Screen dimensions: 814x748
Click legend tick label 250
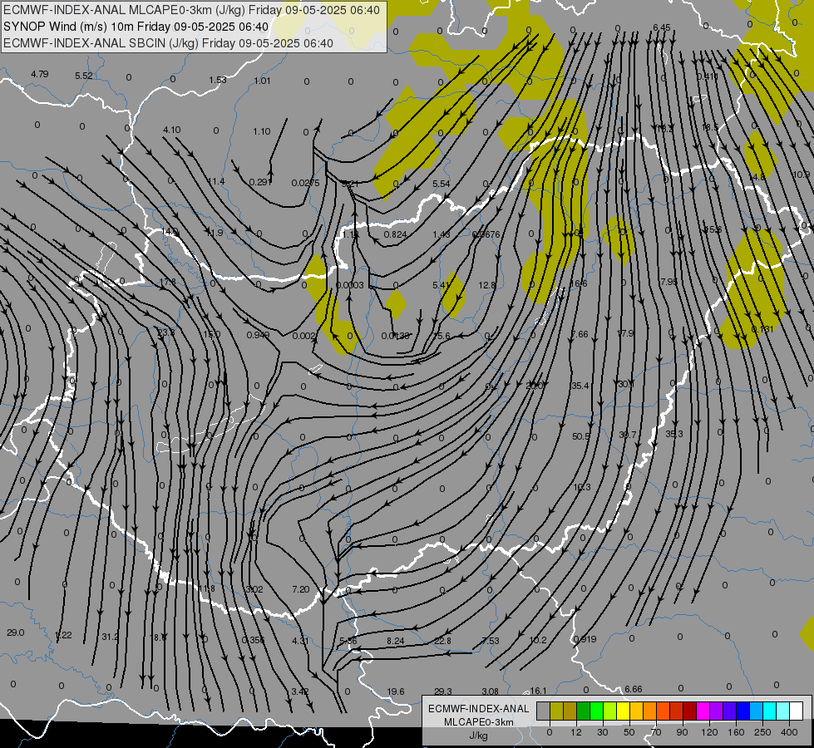762,732
